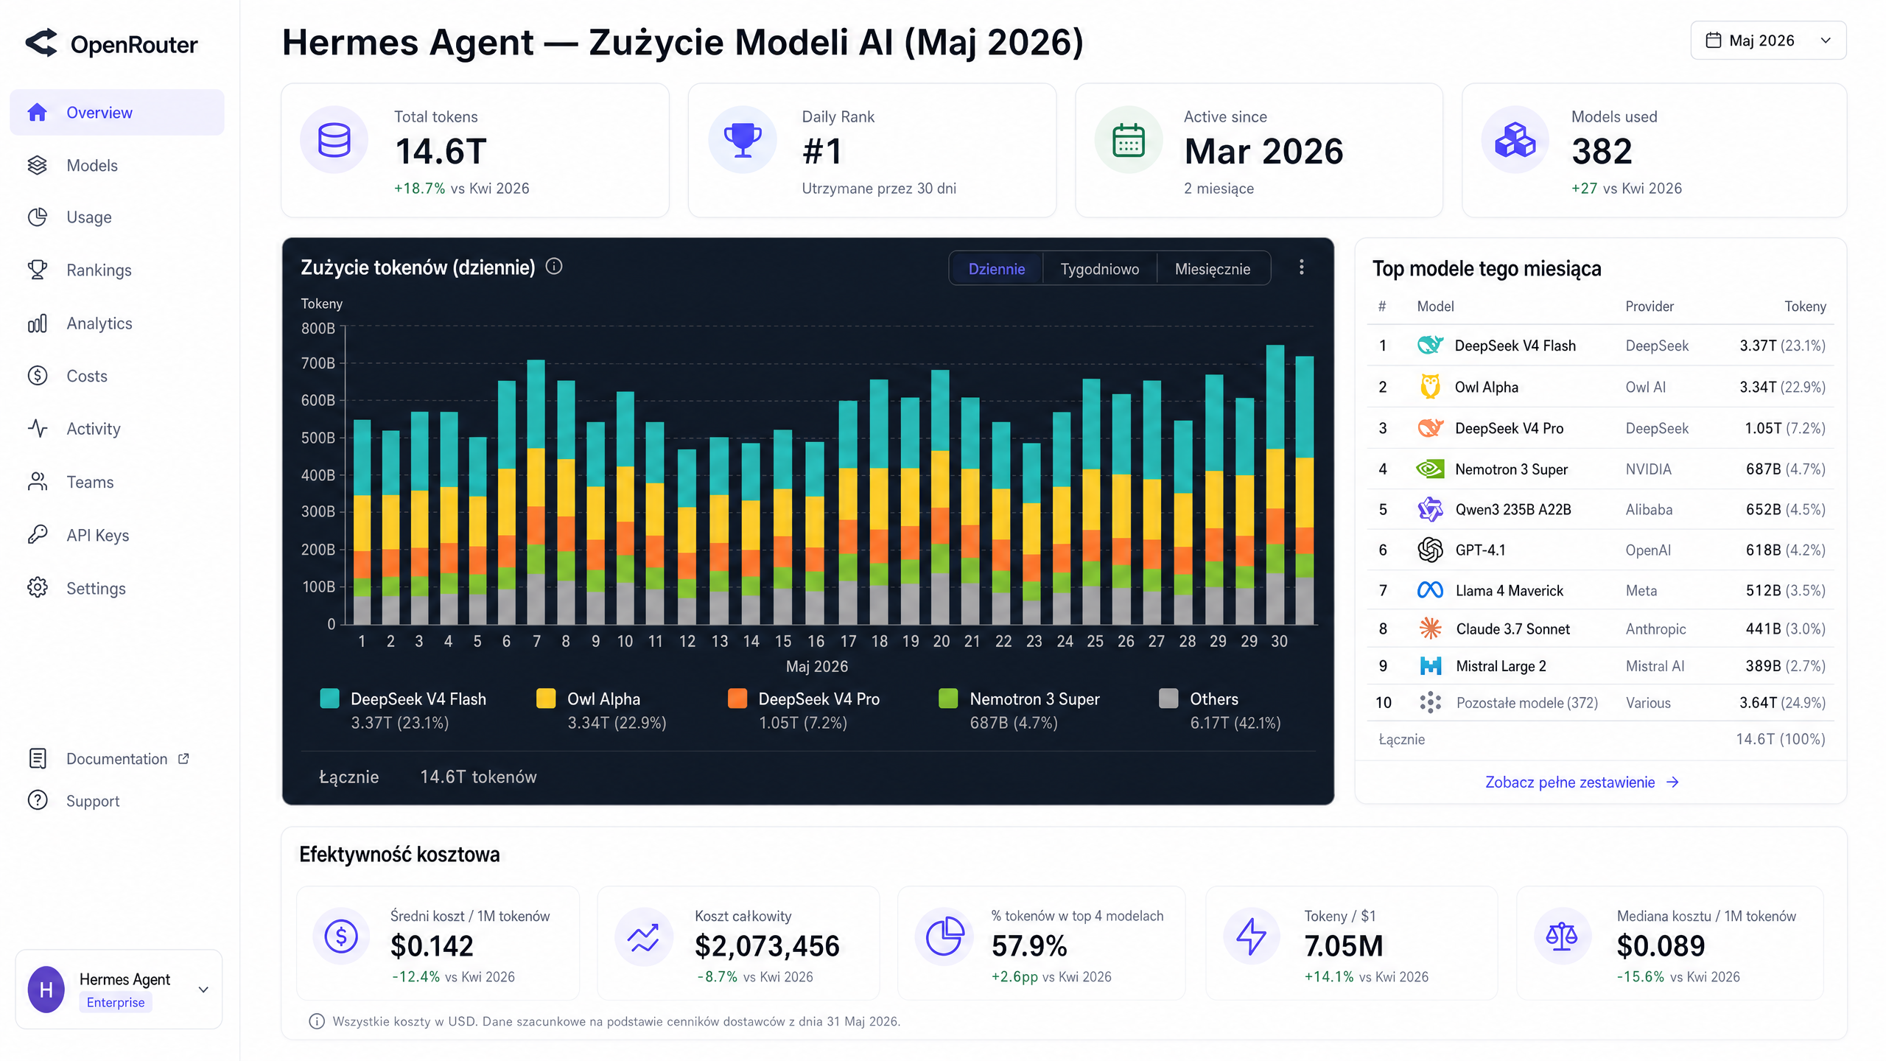Navigate to Analytics
Image resolution: width=1886 pixels, height=1061 pixels.
coord(117,323)
